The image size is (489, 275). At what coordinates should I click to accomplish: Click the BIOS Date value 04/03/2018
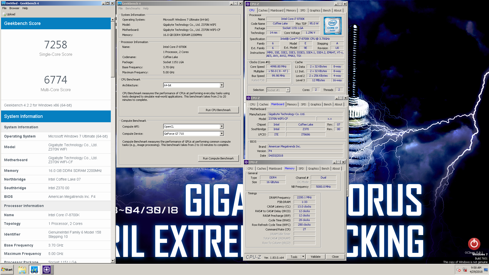pyautogui.click(x=305, y=156)
